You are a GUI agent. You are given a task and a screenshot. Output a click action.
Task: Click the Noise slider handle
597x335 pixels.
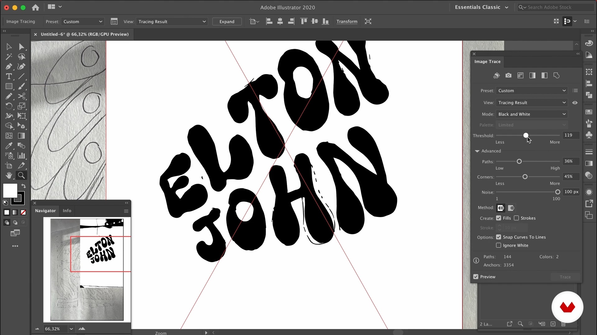(x=558, y=192)
